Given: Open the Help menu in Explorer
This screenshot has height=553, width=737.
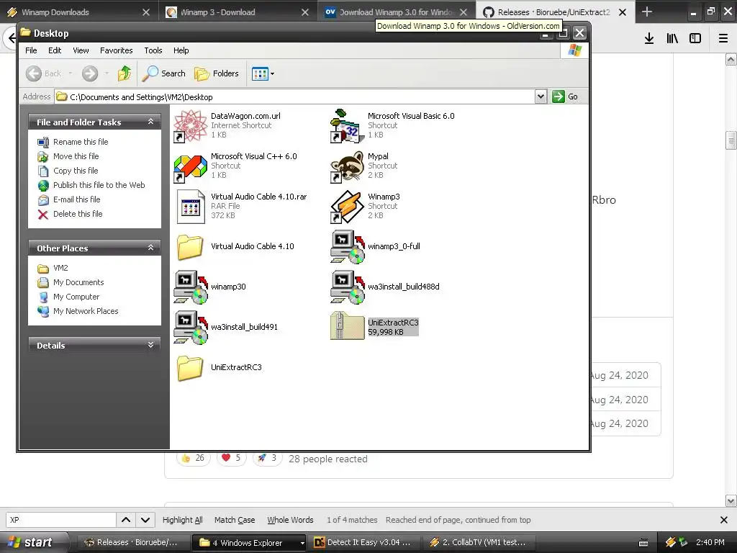Looking at the screenshot, I should point(181,50).
